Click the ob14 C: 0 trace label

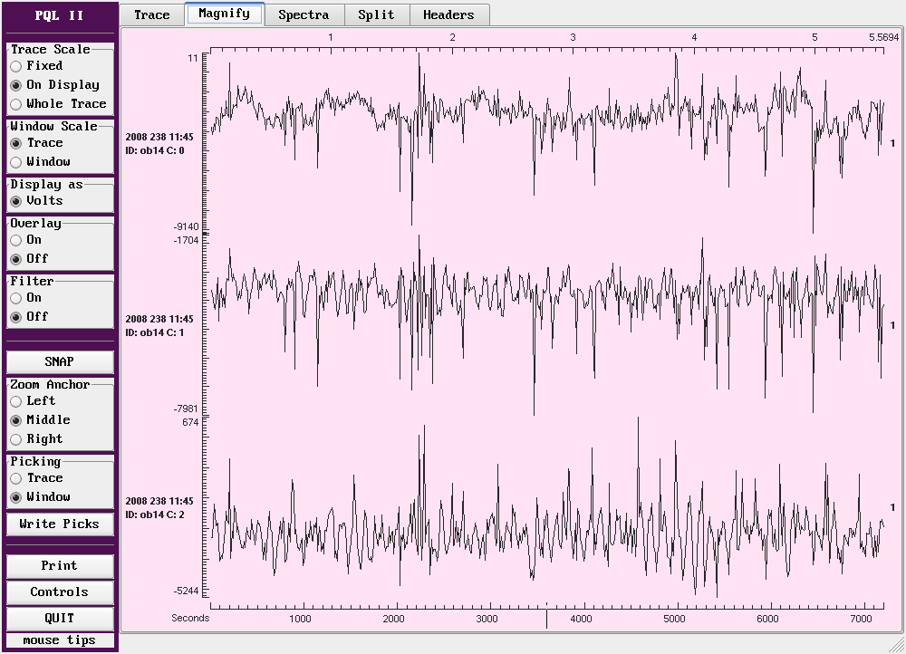pyautogui.click(x=155, y=150)
